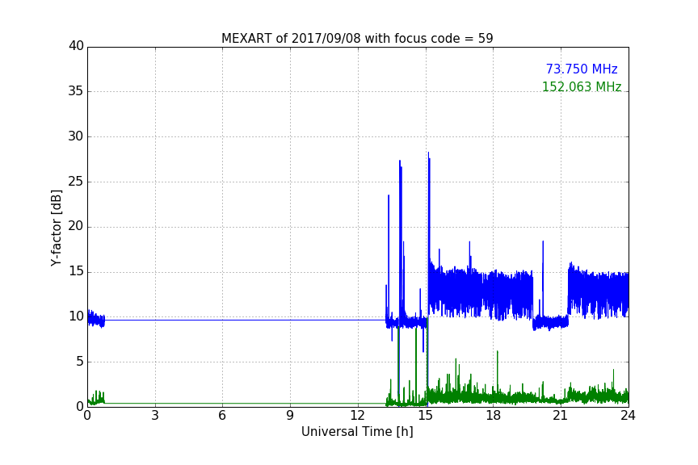Click the 'Y-factor [dB]' axis label
698x465 pixels.
(x=56, y=228)
